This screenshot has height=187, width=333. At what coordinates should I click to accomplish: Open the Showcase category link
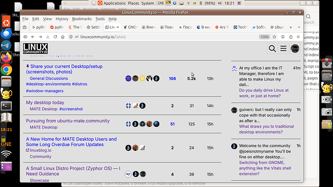(39, 180)
